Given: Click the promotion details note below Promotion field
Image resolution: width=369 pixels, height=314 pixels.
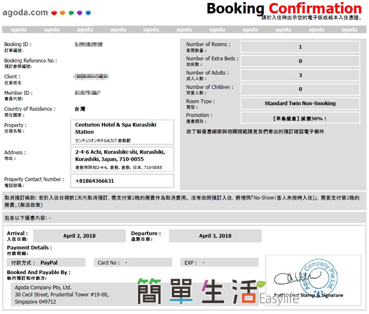Looking at the screenshot, I should [255, 132].
